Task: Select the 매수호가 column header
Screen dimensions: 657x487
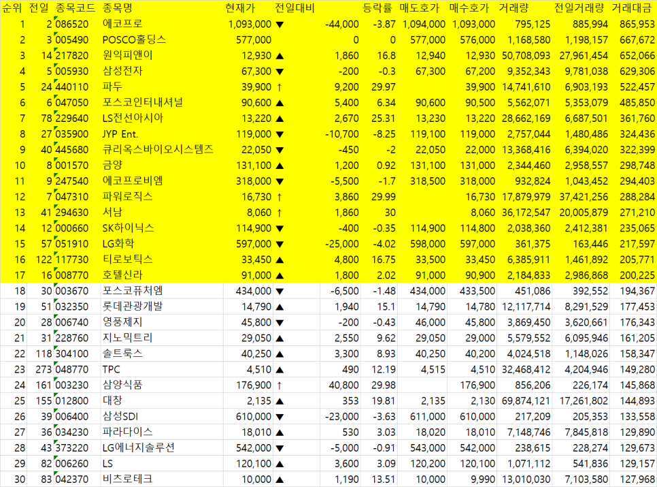Action: tap(469, 8)
